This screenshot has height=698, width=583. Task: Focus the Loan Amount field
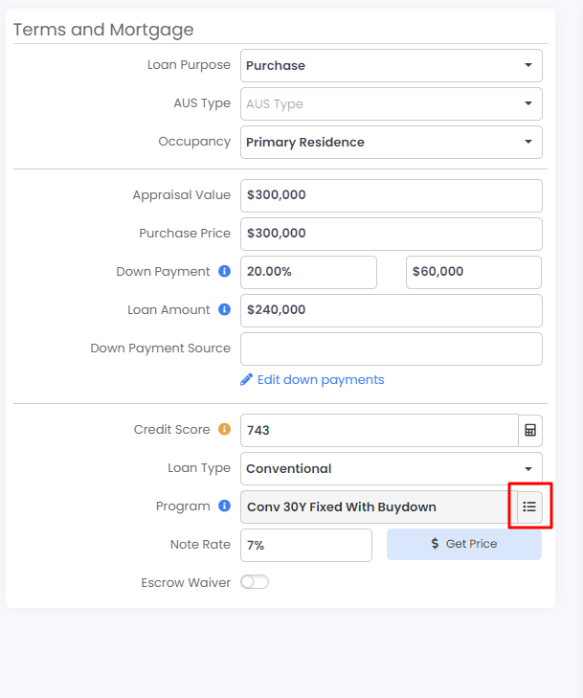click(392, 310)
